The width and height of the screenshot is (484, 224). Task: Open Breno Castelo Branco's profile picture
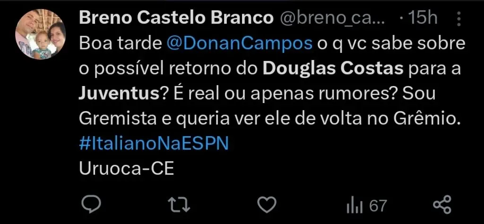(40, 35)
